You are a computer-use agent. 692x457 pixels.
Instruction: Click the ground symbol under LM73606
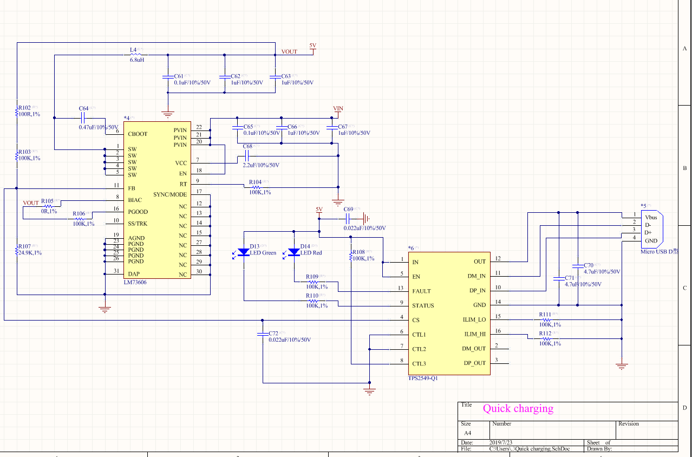(x=105, y=309)
